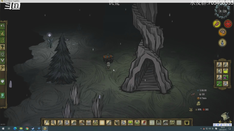Select the yellow stack of 15 in backpack
Viewport: 234px width, 131px height.
pyautogui.click(x=226, y=71)
